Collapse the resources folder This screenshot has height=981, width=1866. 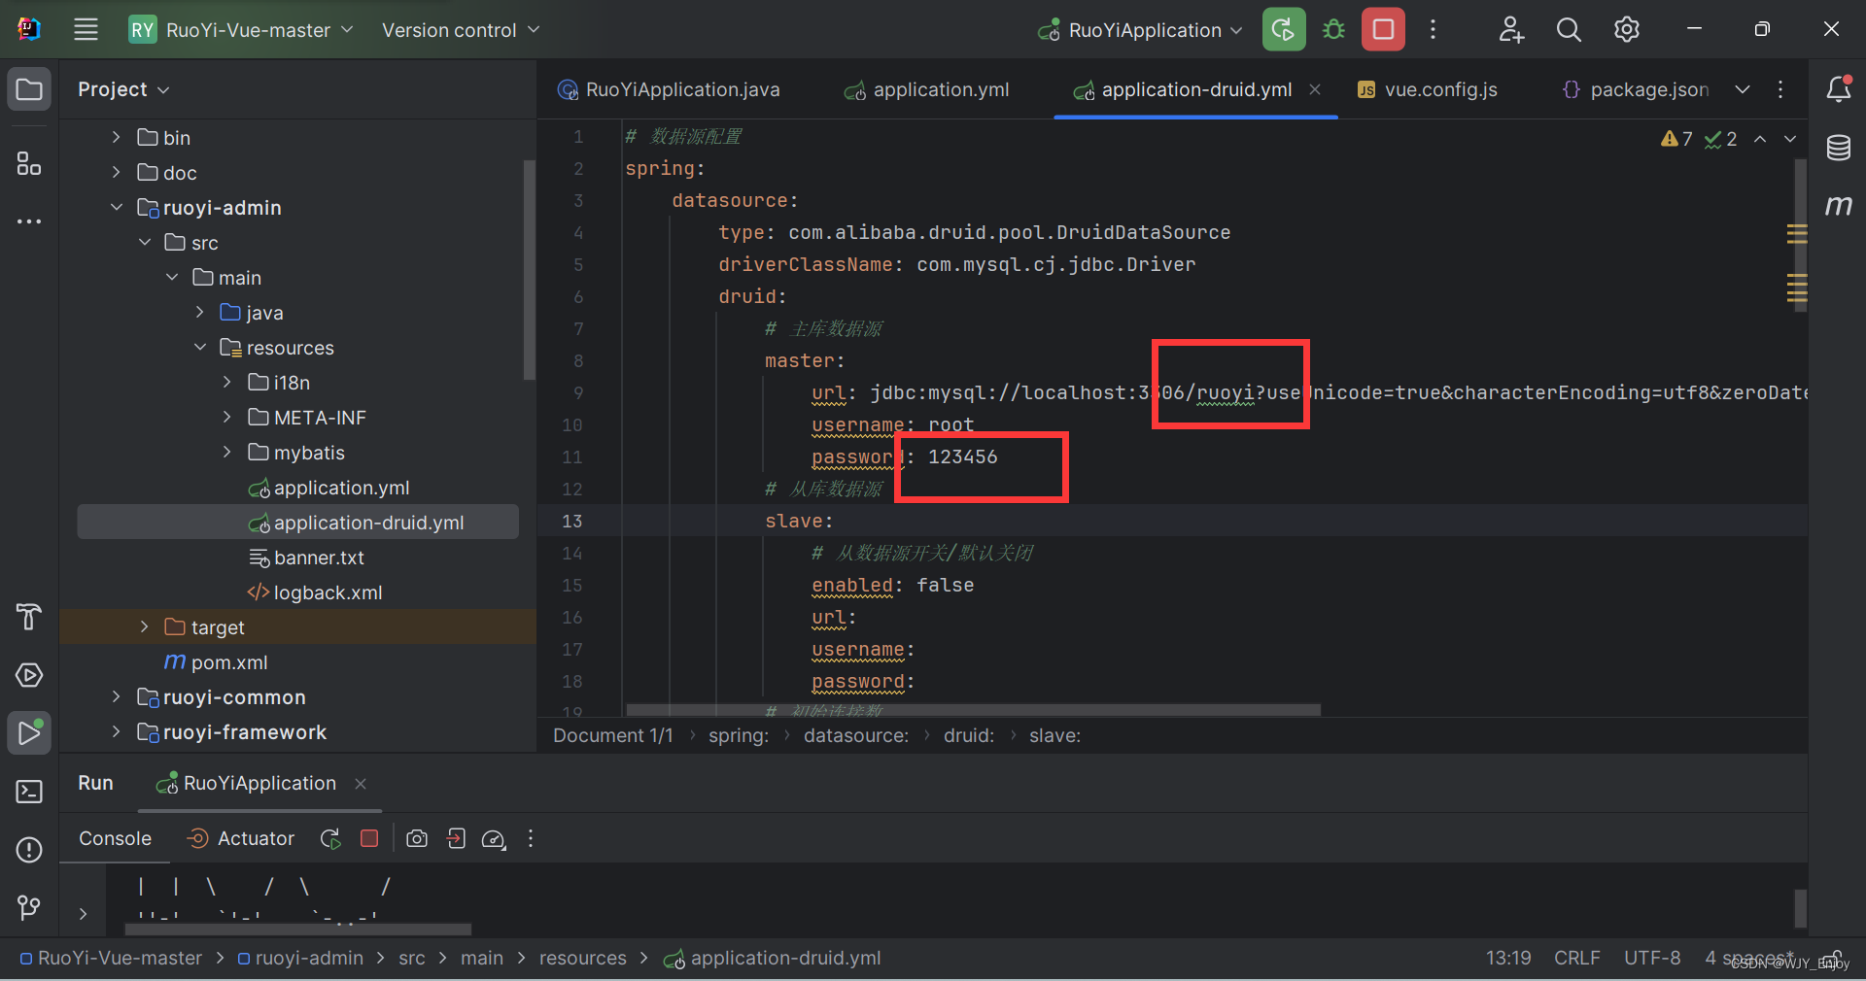coord(200,347)
